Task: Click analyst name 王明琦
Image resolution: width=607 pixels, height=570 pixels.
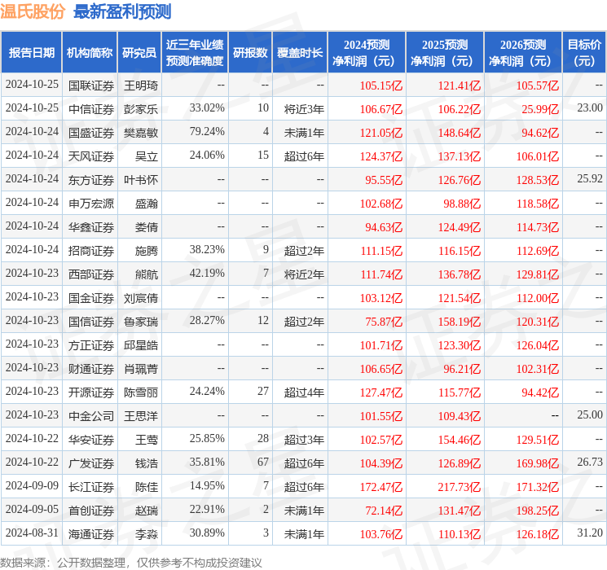Action: [141, 85]
